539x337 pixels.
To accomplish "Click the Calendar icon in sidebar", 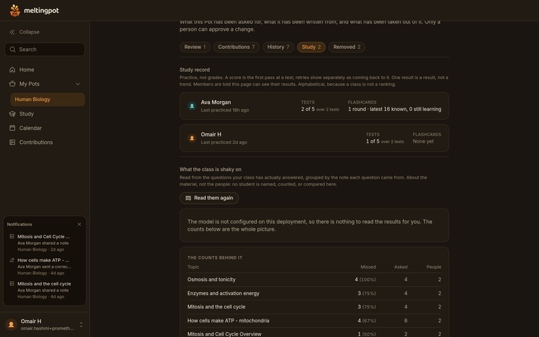I will [x=13, y=128].
